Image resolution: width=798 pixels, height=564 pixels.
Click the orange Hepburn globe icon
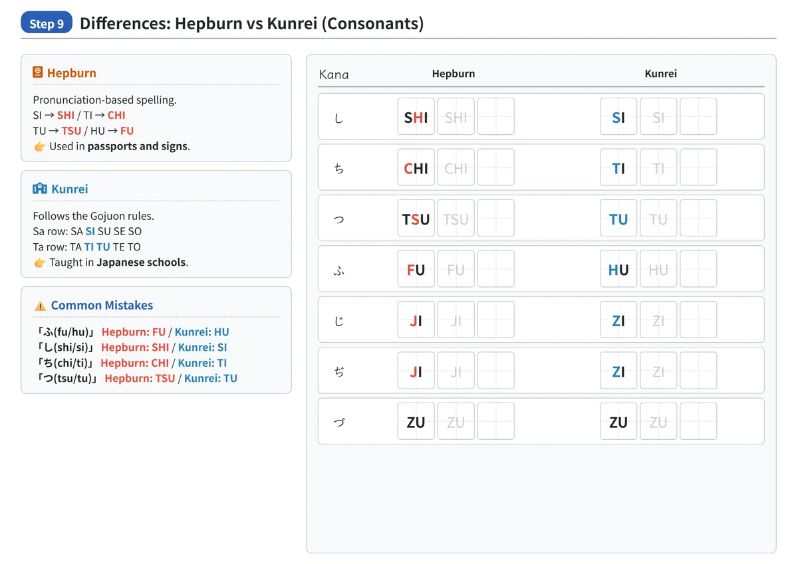[38, 72]
